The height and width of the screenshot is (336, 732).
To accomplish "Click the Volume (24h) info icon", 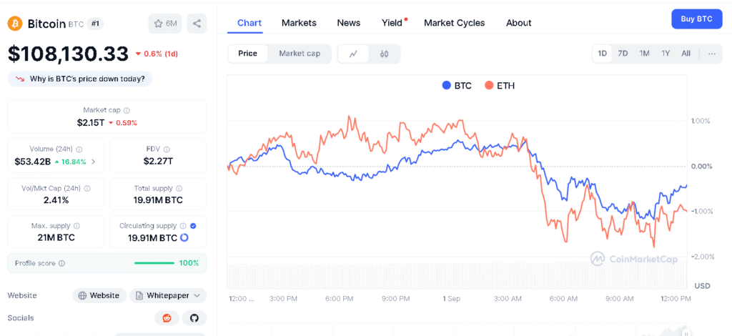I will pyautogui.click(x=79, y=149).
